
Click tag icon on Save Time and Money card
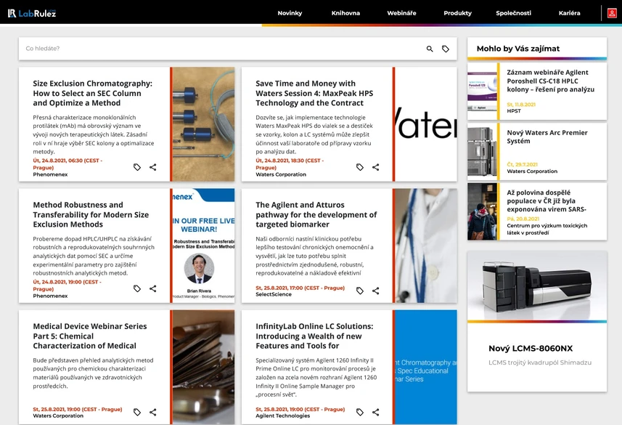360,167
